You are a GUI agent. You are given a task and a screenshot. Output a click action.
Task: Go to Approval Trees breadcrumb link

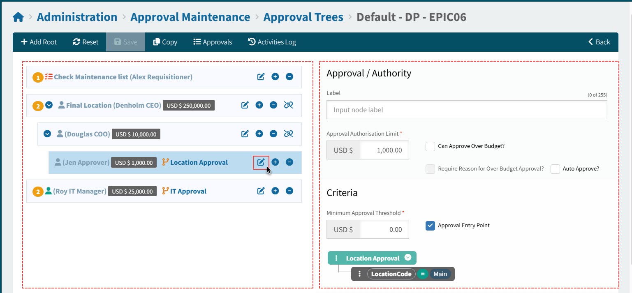[x=303, y=17]
